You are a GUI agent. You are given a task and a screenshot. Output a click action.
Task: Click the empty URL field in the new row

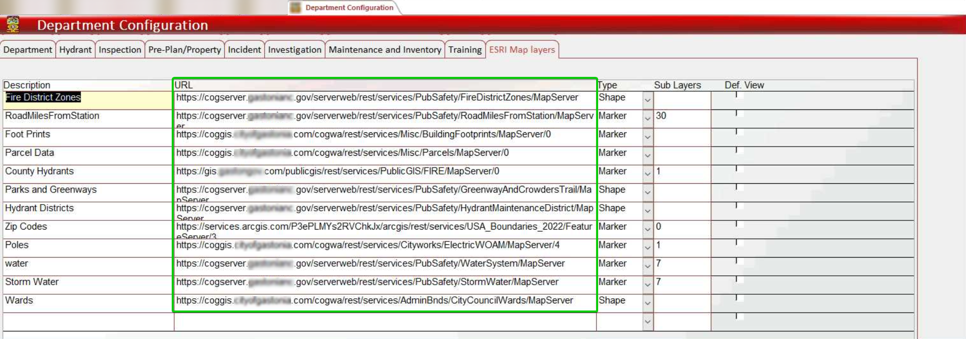pyautogui.click(x=385, y=322)
